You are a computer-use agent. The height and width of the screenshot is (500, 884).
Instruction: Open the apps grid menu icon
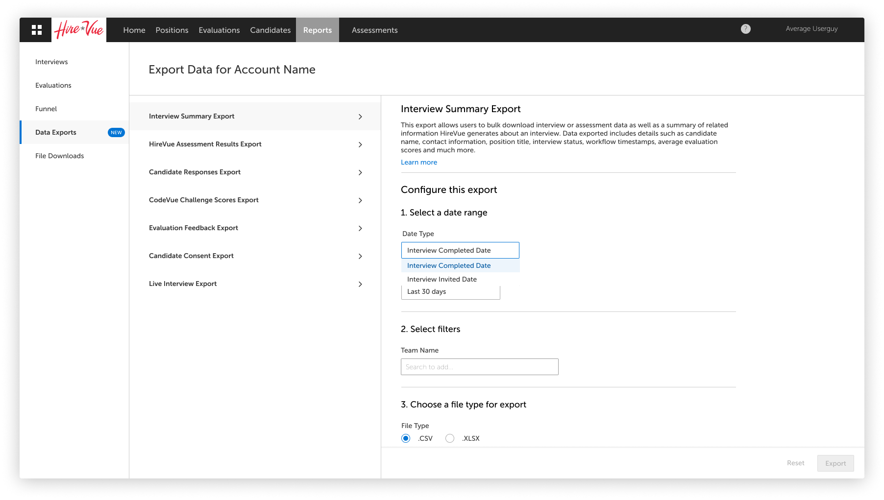click(x=36, y=30)
